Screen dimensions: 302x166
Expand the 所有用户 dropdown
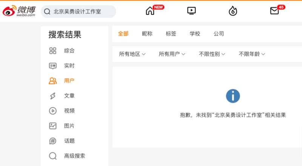coord(172,54)
